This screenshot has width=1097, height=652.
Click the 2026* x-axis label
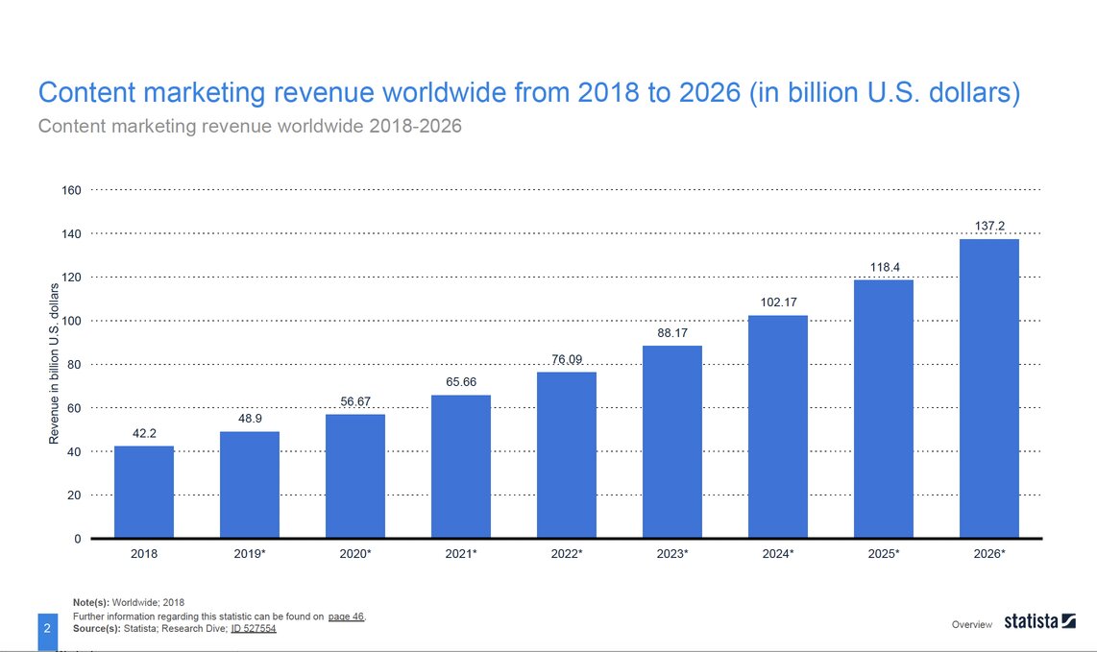point(989,553)
